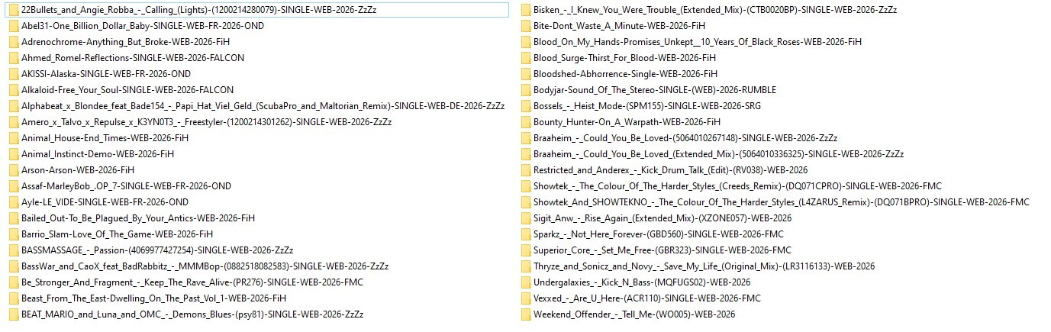Click folder icon of Animal_Instinct-Demo

pos(13,154)
